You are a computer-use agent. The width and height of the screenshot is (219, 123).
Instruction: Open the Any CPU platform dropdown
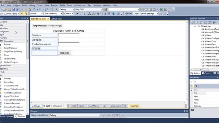click(x=89, y=9)
